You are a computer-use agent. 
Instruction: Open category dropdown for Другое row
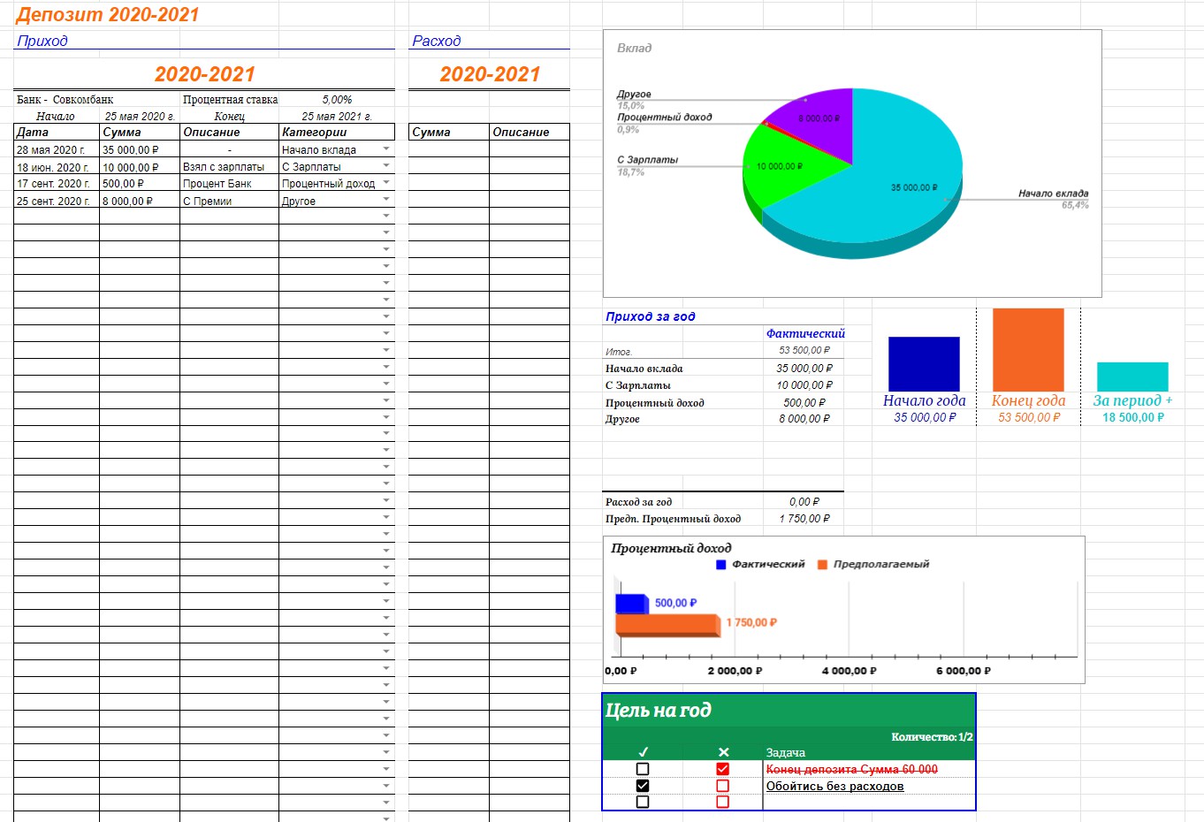pyautogui.click(x=386, y=199)
